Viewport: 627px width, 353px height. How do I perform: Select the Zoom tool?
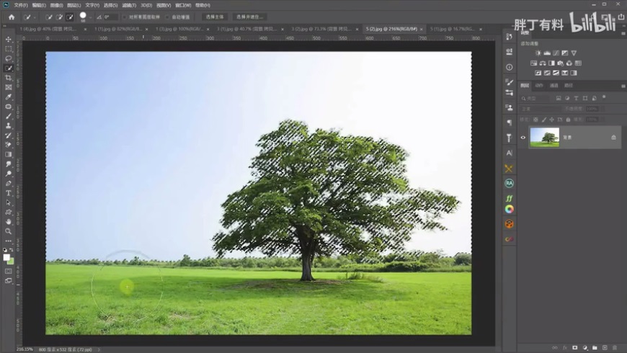click(9, 231)
